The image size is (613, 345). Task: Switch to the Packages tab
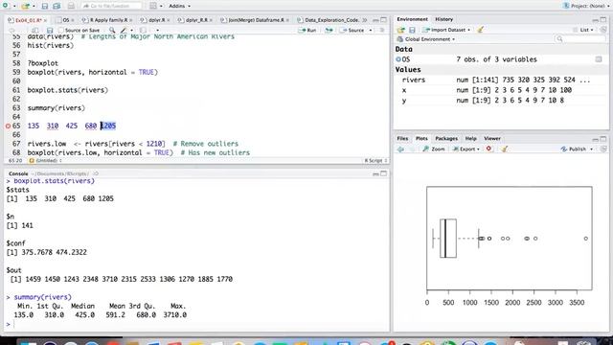click(446, 138)
